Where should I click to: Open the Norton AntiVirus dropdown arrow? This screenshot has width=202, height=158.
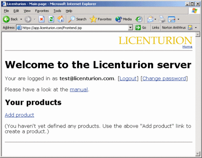pyautogui.click(x=196, y=28)
